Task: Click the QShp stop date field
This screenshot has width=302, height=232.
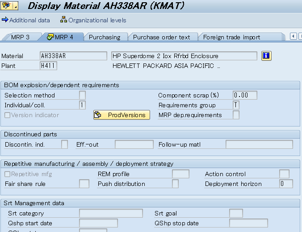Action: click(x=248, y=223)
